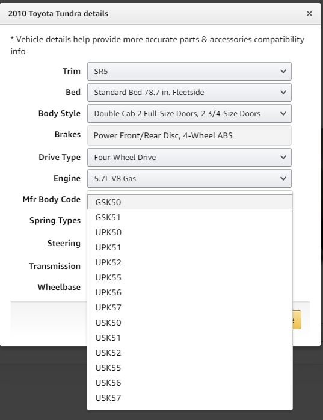Select GSK50 body code option
The height and width of the screenshot is (420, 323).
click(189, 202)
